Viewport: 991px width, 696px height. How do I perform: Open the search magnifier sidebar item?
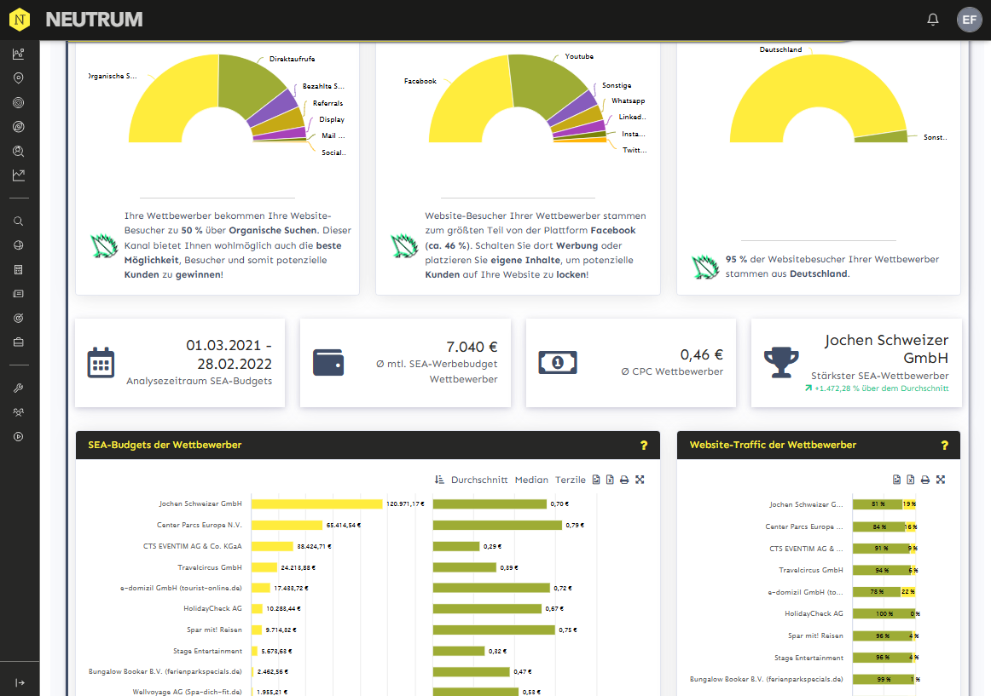19,221
